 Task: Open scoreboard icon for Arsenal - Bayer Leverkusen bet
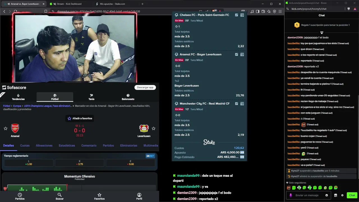click(242, 54)
